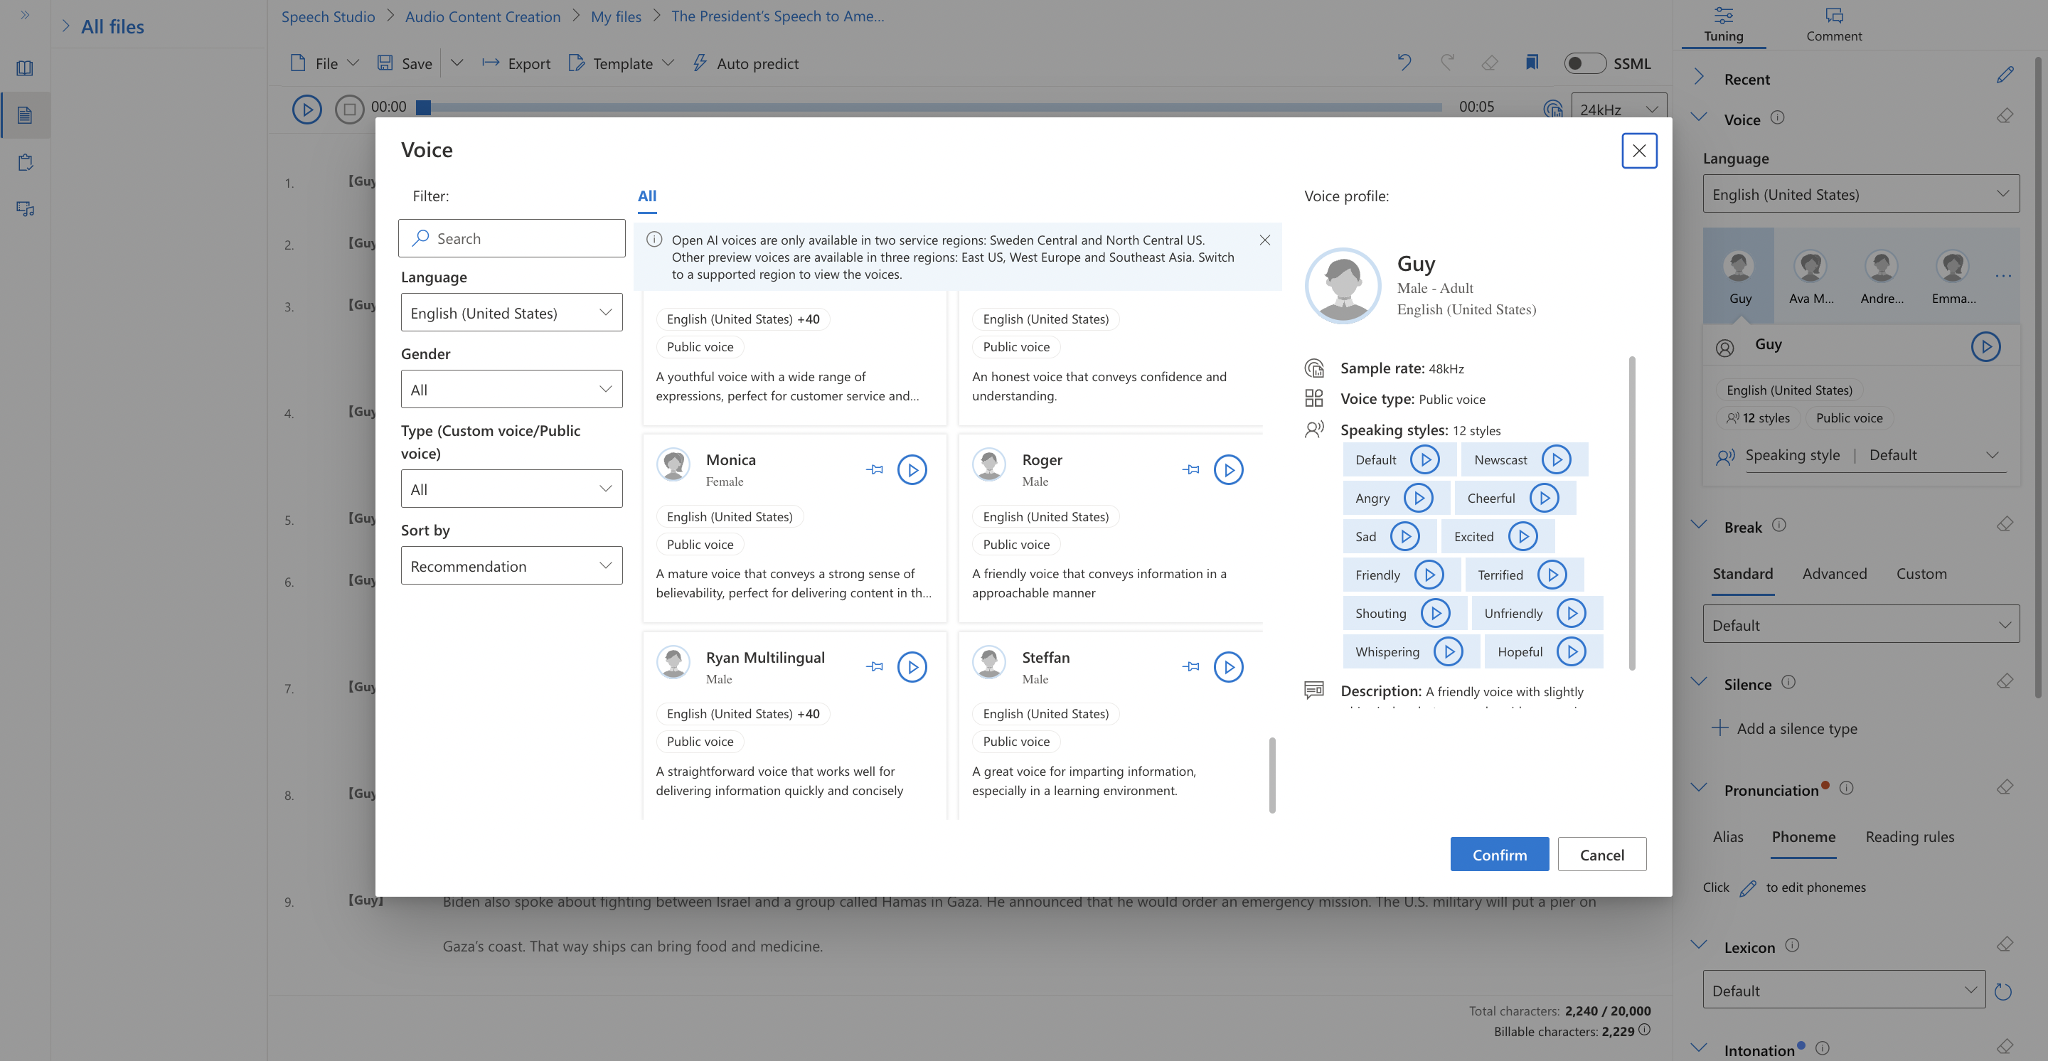This screenshot has height=1061, width=2048.
Task: Open Audio Content Creation breadcrumb link
Action: point(482,16)
